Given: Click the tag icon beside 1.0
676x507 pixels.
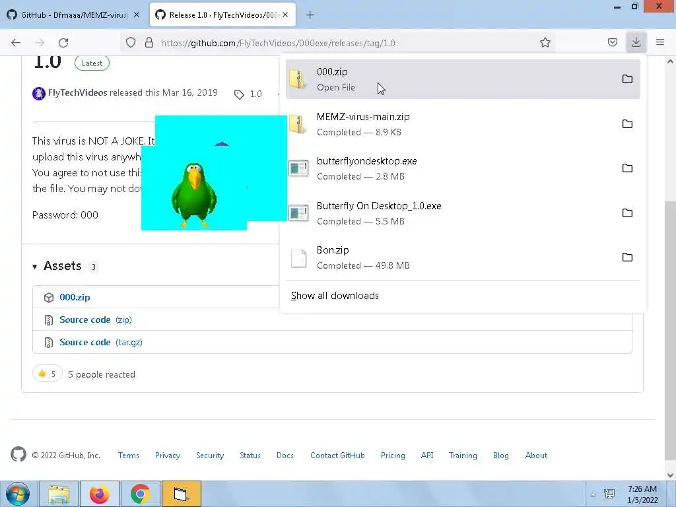Looking at the screenshot, I should point(239,94).
